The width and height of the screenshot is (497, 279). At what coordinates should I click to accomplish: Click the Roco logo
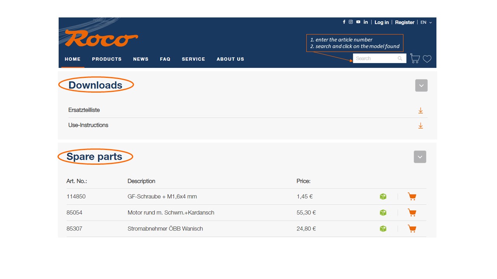click(x=101, y=38)
